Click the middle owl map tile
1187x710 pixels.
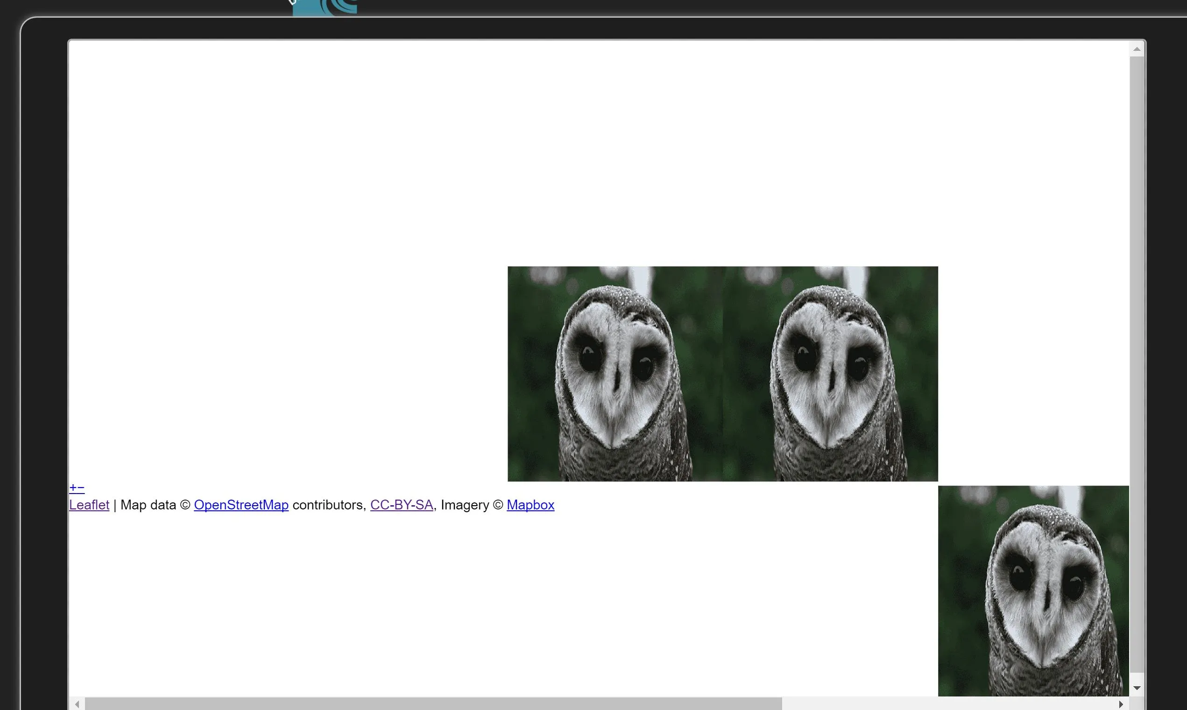[x=830, y=374]
